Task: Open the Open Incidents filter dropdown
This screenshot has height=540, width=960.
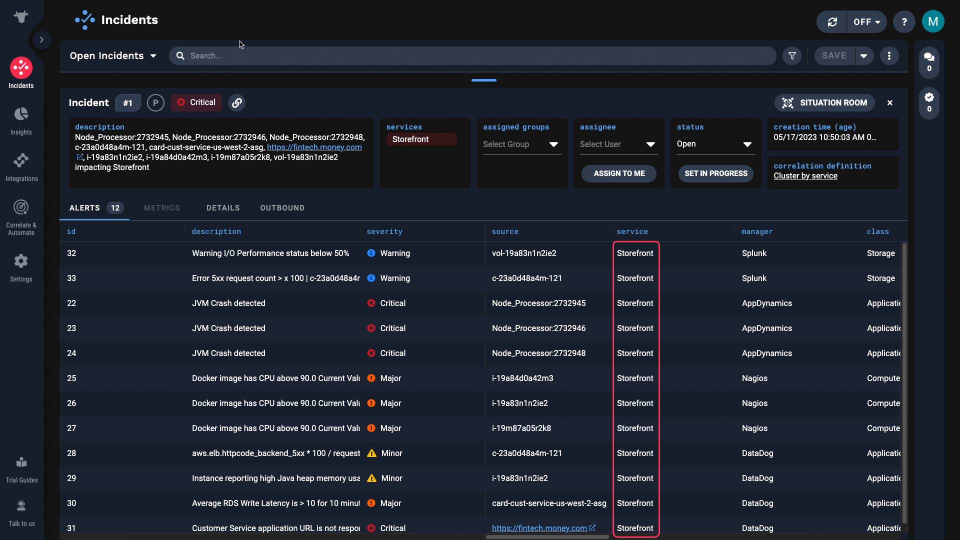Action: [x=113, y=55]
